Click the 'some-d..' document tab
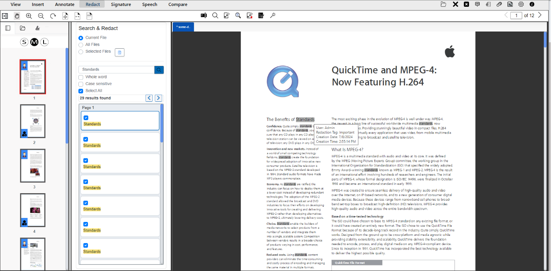This screenshot has height=271, width=551. pos(183,27)
